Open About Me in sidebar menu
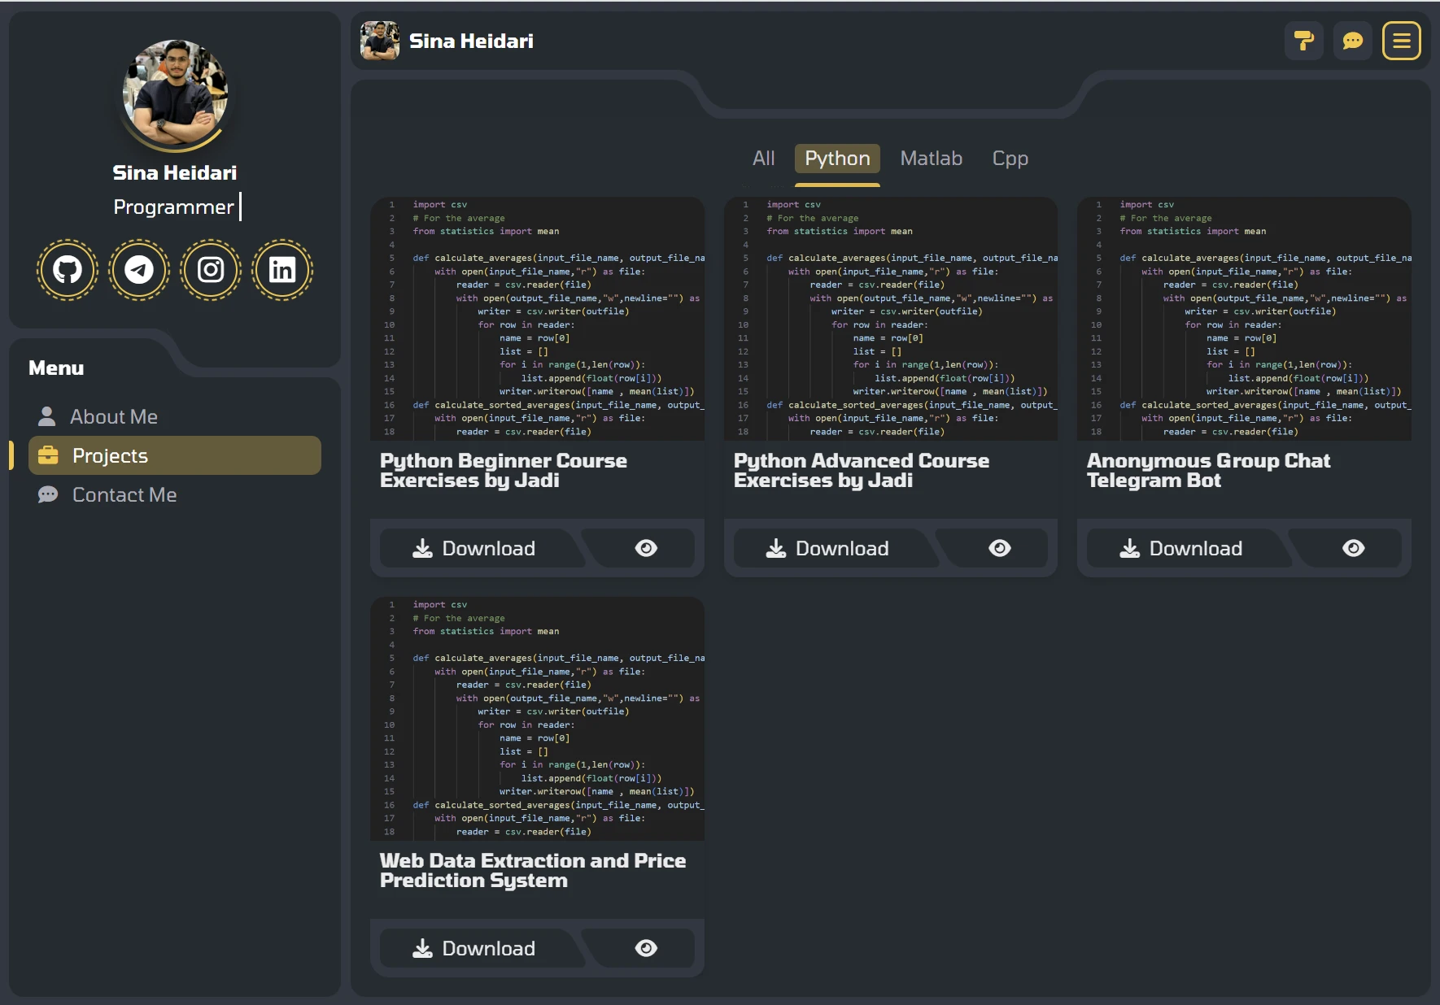Image resolution: width=1440 pixels, height=1005 pixels. click(x=113, y=417)
